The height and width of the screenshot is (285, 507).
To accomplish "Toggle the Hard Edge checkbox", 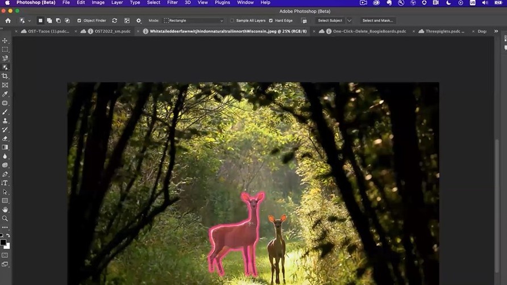I will 271,20.
